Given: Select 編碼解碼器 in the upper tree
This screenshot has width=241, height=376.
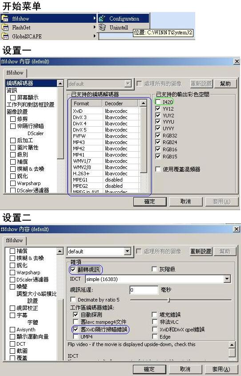Looking at the screenshot, I should (31, 83).
